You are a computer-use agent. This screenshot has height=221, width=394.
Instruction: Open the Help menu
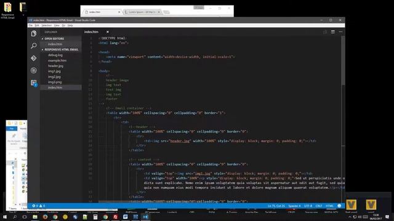pyautogui.click(x=70, y=25)
